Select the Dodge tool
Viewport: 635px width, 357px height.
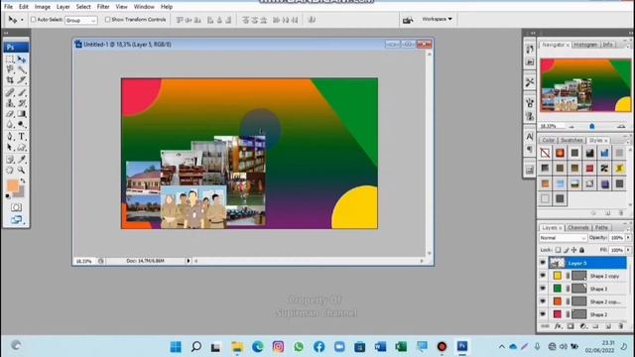(x=22, y=124)
